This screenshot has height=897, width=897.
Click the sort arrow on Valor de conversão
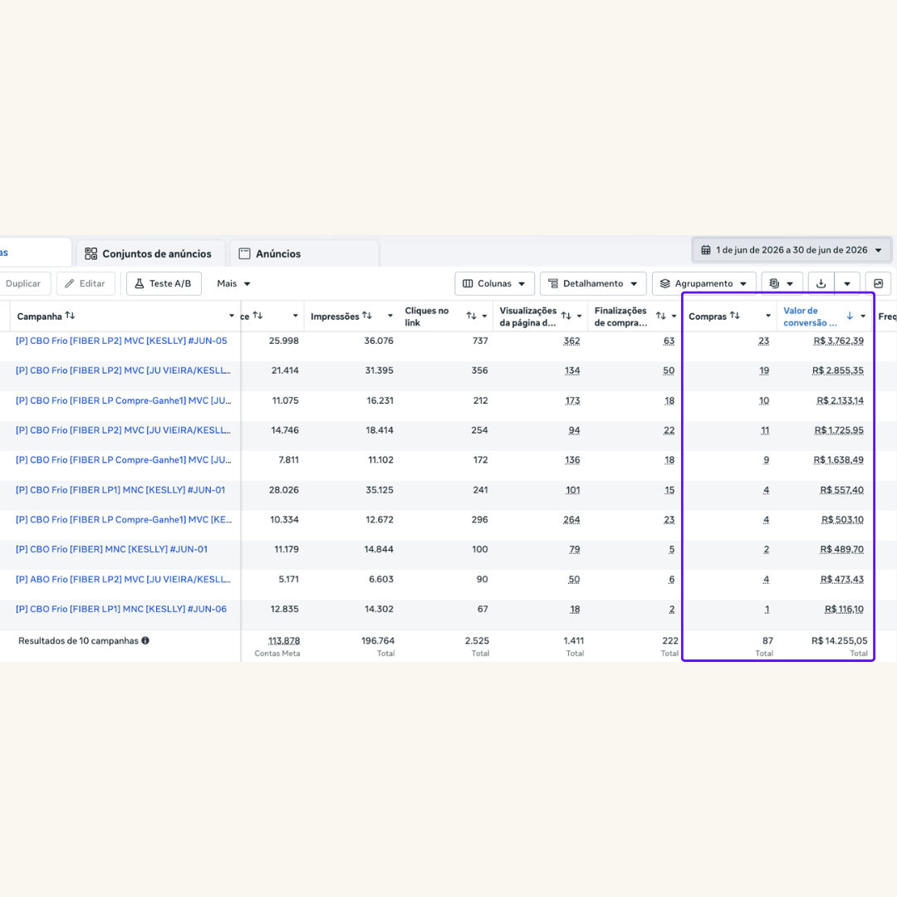point(850,316)
